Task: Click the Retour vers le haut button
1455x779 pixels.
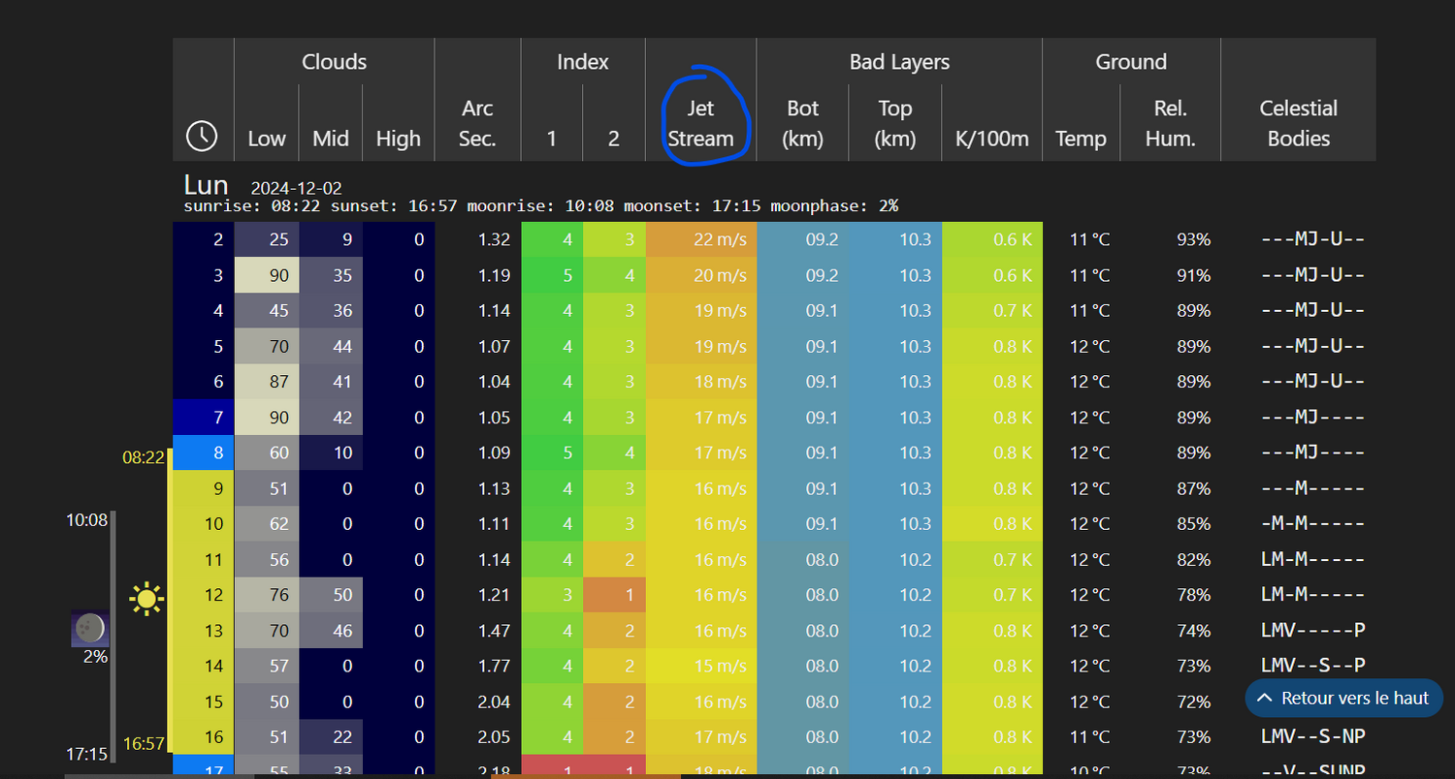Action: 1343,698
